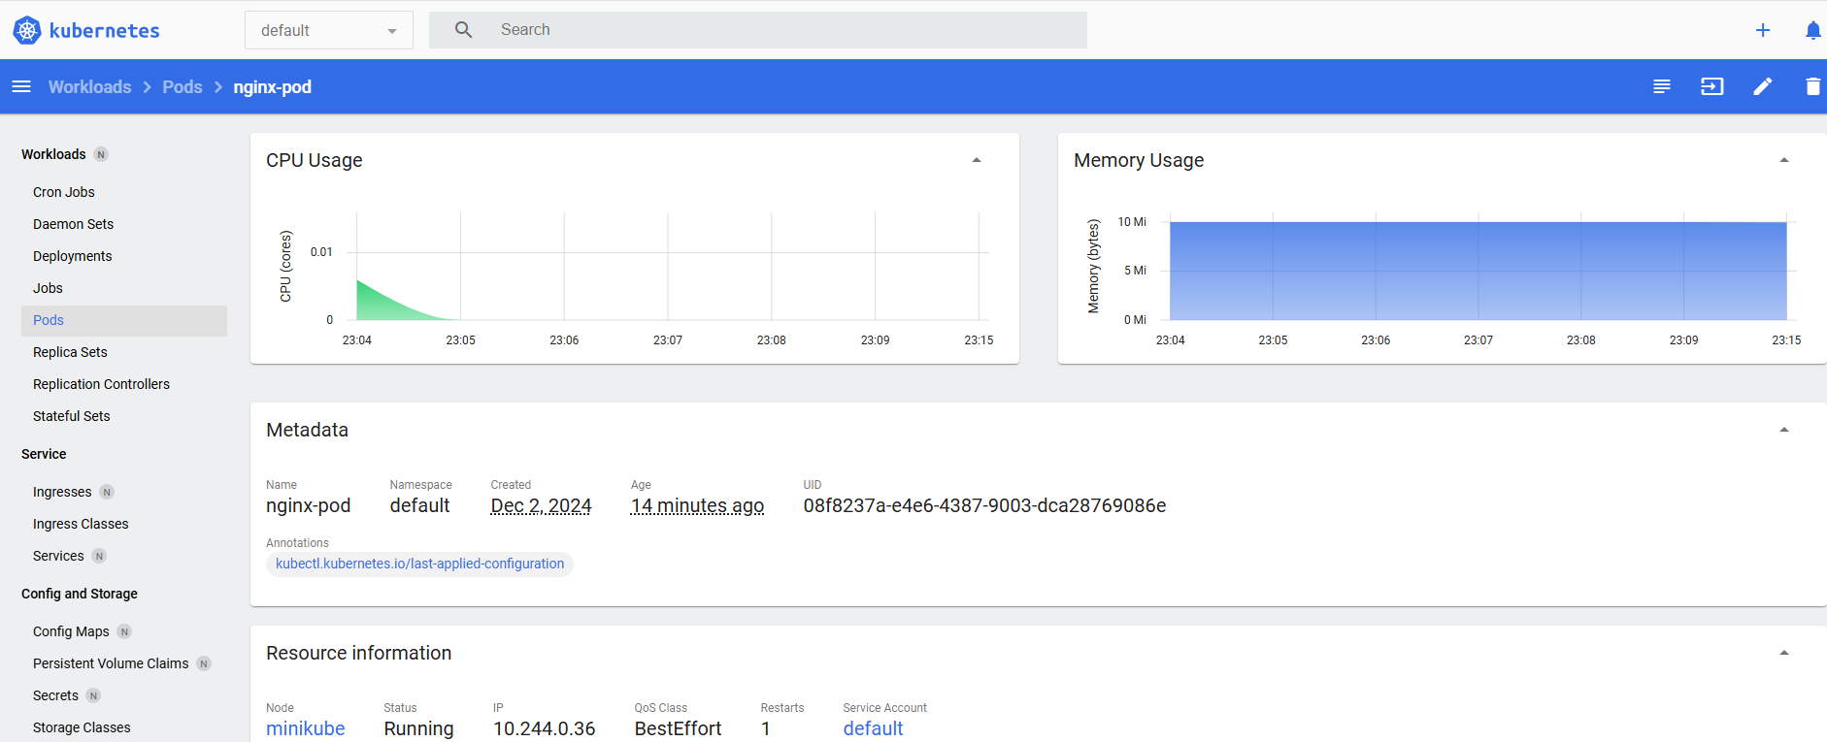Image resolution: width=1827 pixels, height=742 pixels.
Task: Click the blue memory usage area
Action: pos(1478,271)
